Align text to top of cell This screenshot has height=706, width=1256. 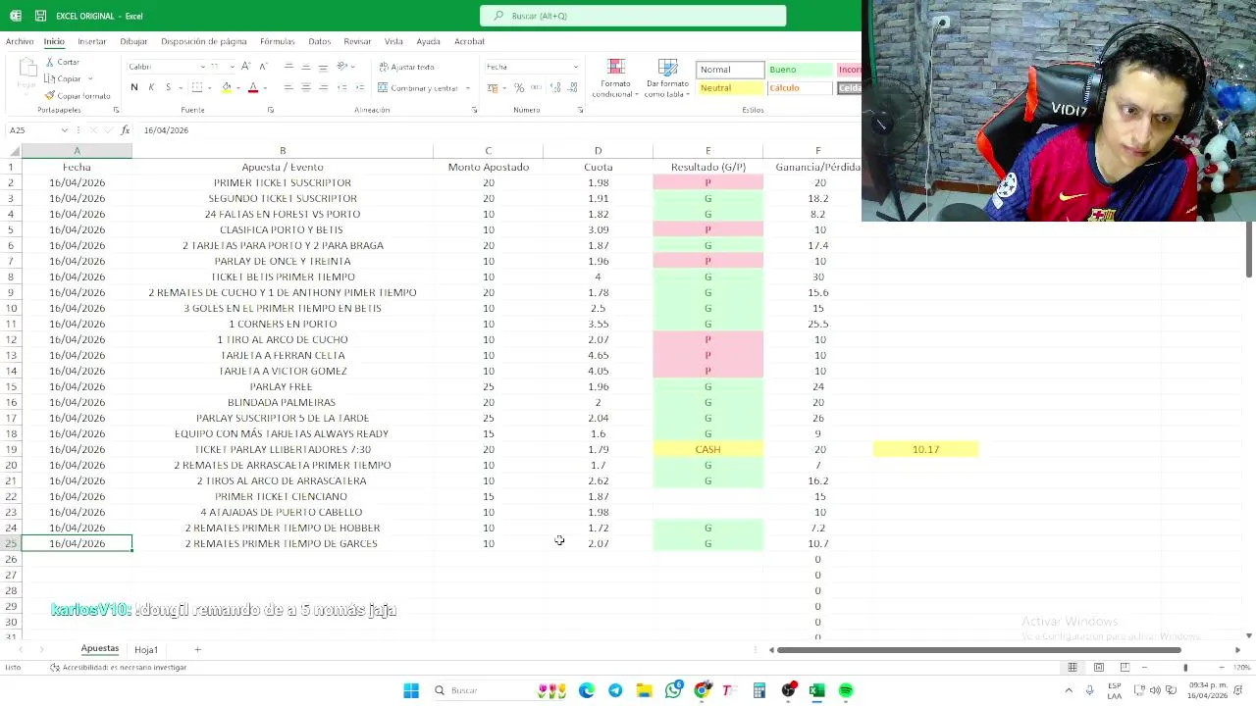pyautogui.click(x=288, y=67)
